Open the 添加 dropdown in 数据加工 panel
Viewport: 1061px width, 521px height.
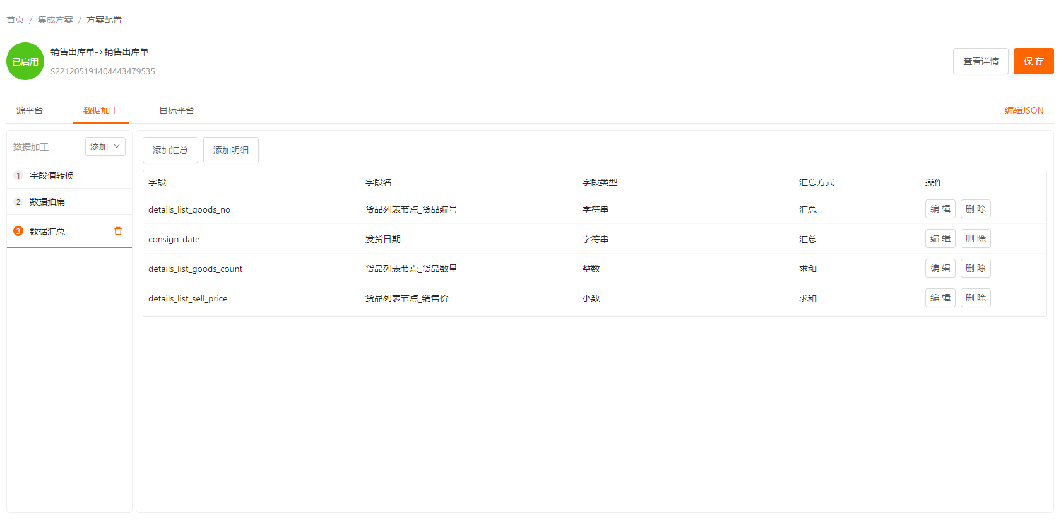(x=105, y=146)
